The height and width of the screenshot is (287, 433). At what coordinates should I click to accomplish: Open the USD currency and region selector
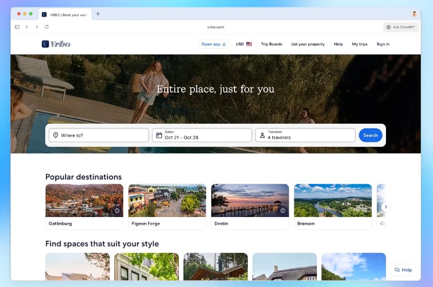pyautogui.click(x=244, y=44)
